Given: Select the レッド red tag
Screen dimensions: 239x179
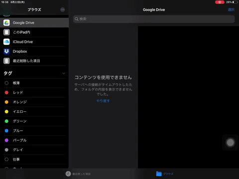Looking at the screenshot, I should (34, 92).
